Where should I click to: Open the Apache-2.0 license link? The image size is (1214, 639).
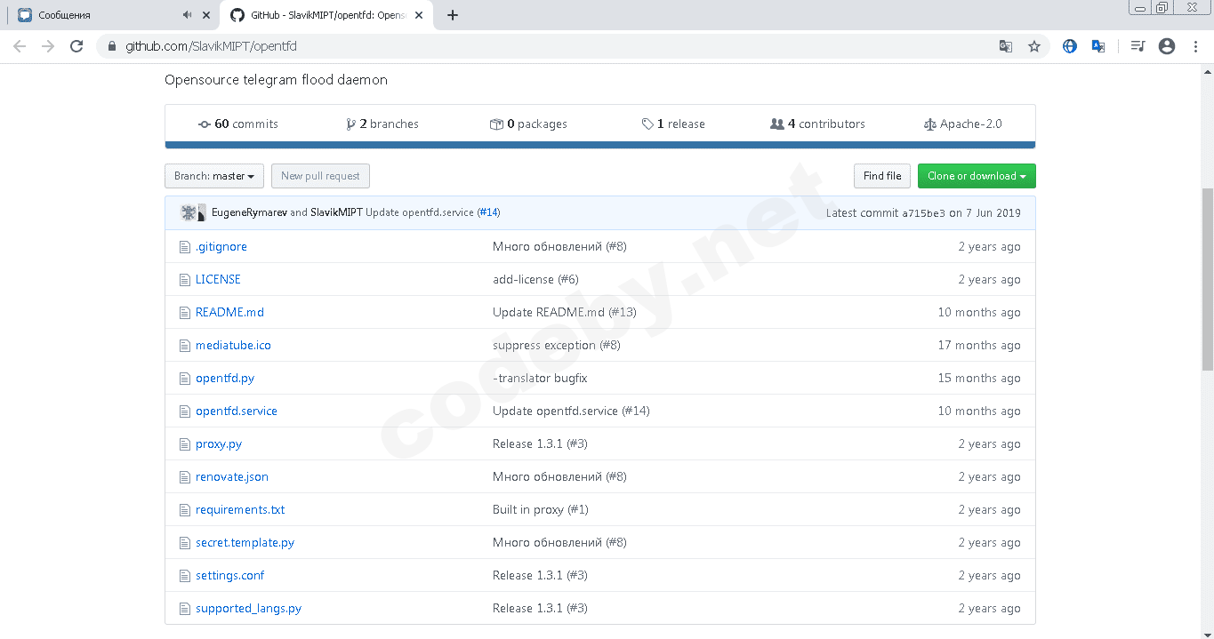[963, 124]
